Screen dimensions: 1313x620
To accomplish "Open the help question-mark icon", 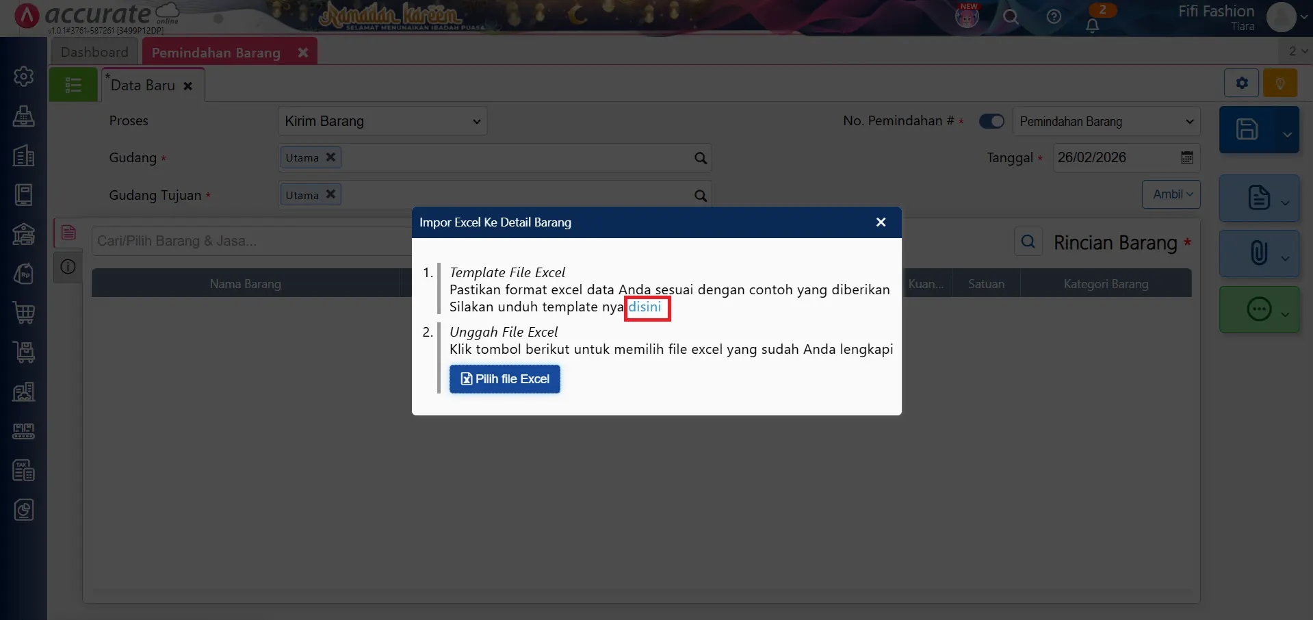I will pos(1054,18).
